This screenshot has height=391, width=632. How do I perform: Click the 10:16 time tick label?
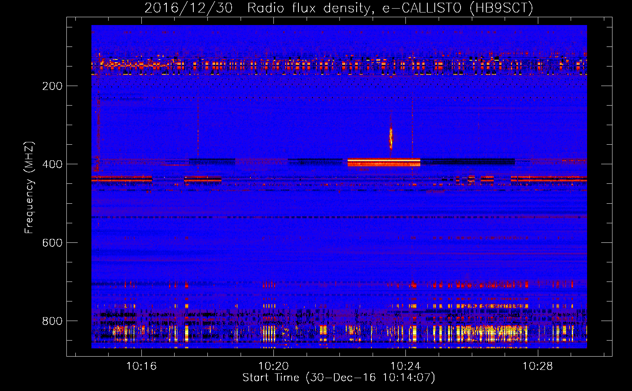[141, 366]
